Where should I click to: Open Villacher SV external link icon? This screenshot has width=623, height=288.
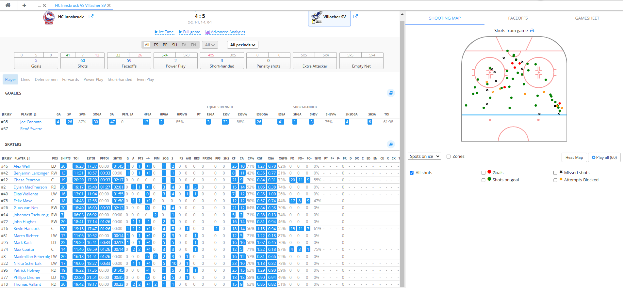pos(355,17)
